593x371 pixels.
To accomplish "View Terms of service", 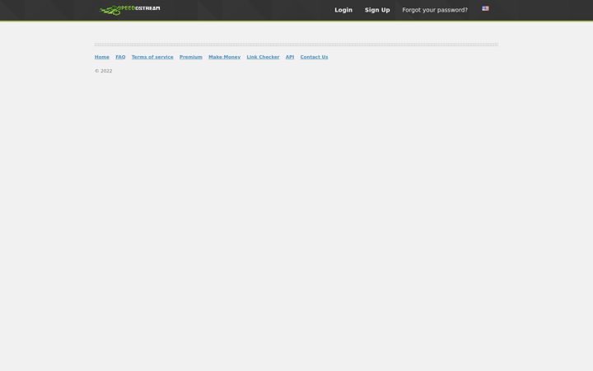I will [152, 57].
